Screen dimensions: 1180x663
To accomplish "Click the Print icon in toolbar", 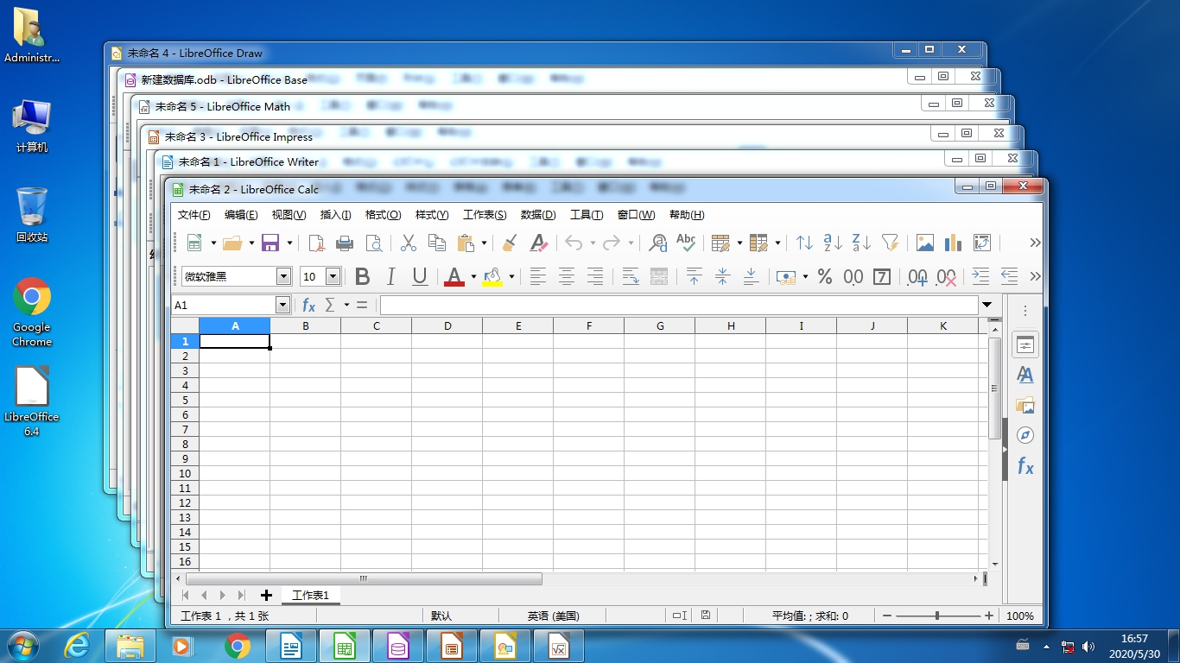I will [345, 243].
